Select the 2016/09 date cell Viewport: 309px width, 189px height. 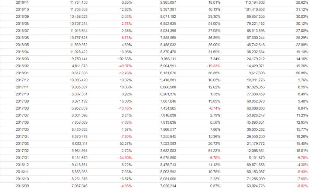coord(22,186)
